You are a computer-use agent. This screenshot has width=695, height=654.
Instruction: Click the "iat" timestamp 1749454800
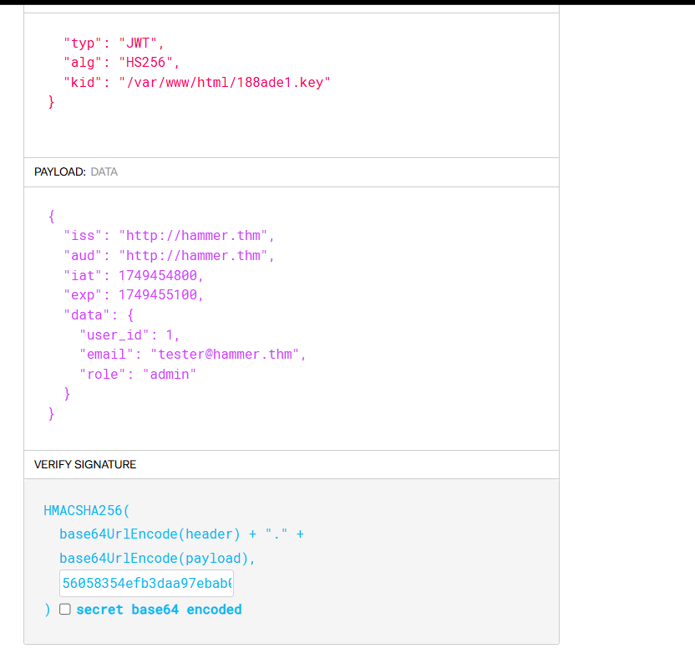[160, 275]
